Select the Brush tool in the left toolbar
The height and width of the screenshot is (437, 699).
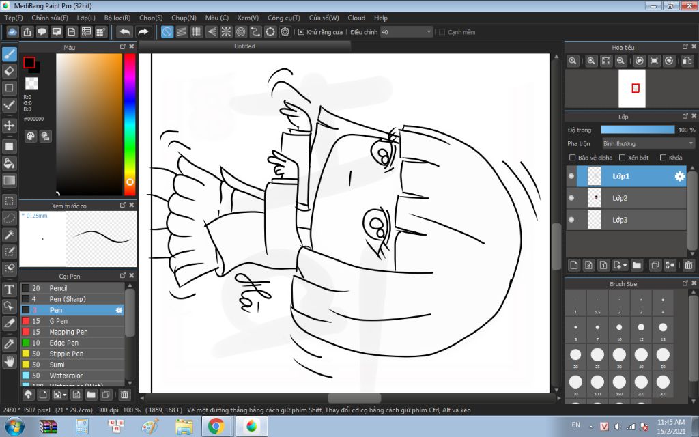(10, 55)
